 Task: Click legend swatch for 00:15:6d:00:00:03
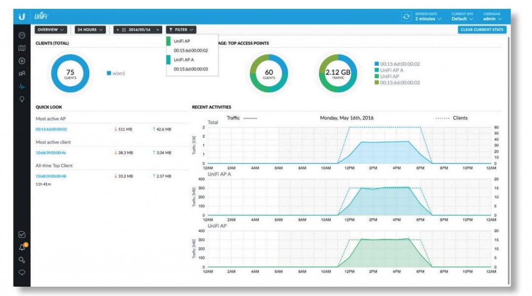(x=377, y=82)
